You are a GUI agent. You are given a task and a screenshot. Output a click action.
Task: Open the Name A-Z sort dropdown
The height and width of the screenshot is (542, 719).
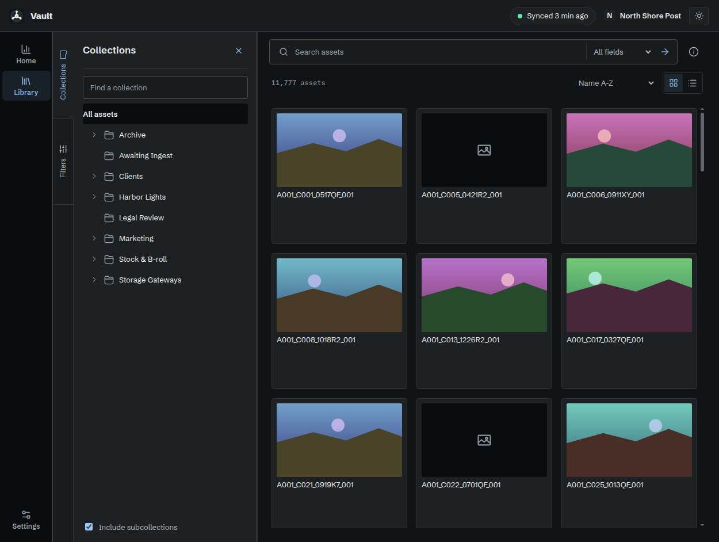615,83
